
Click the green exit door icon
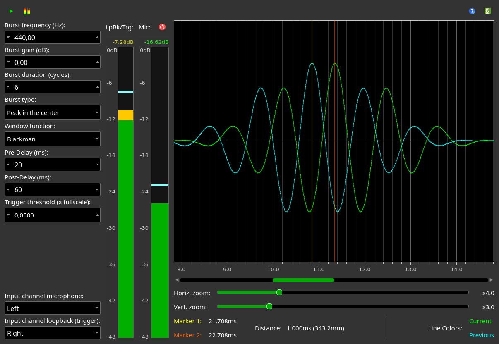pyautogui.click(x=488, y=11)
